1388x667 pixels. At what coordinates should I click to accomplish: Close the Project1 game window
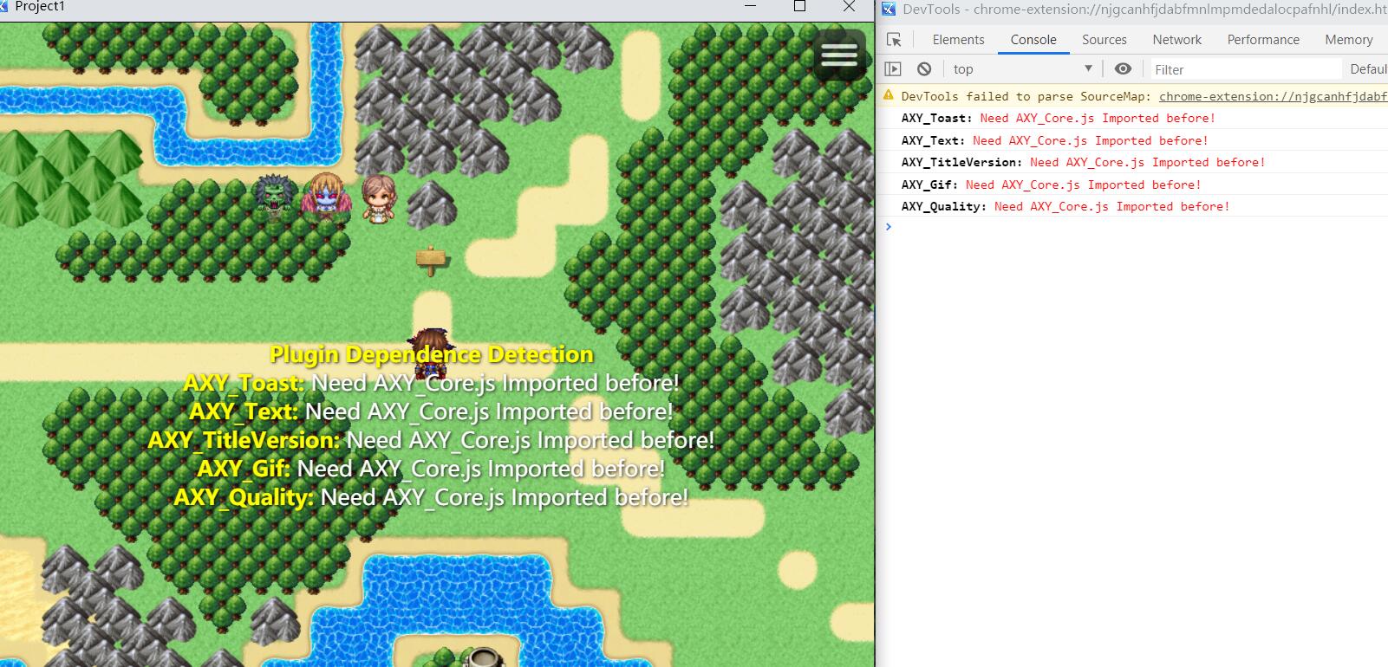pos(850,6)
